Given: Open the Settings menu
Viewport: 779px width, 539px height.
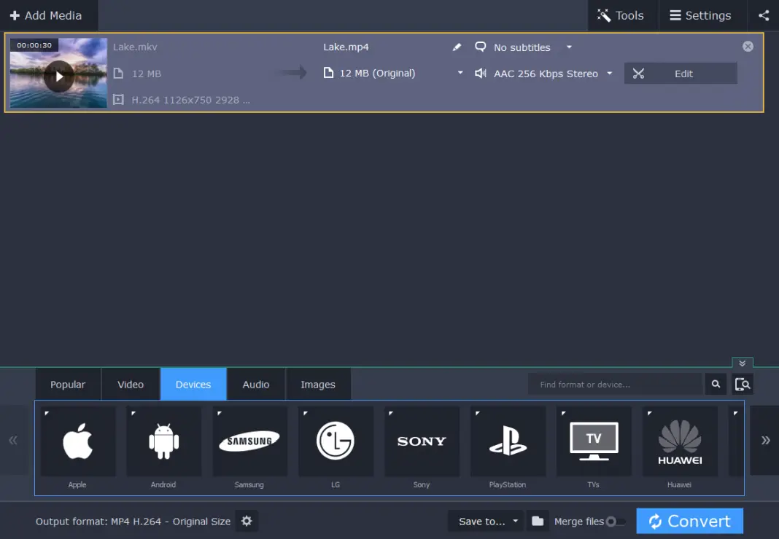Looking at the screenshot, I should point(702,15).
